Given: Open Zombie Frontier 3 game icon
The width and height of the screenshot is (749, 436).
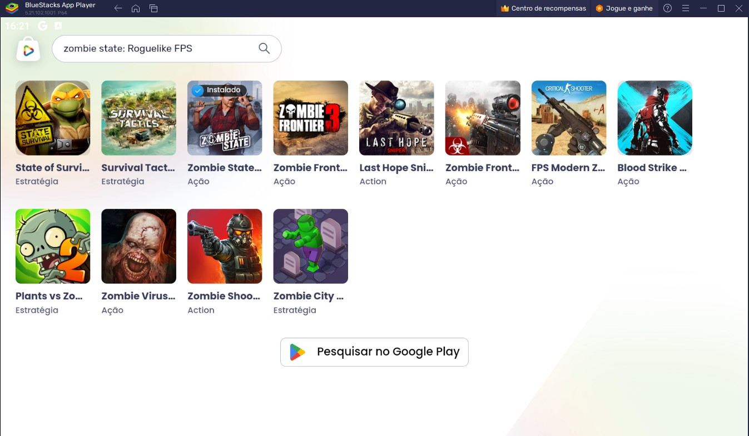Looking at the screenshot, I should pyautogui.click(x=311, y=118).
